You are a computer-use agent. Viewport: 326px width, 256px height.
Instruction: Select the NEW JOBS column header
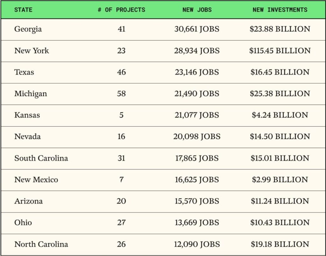[x=197, y=10]
